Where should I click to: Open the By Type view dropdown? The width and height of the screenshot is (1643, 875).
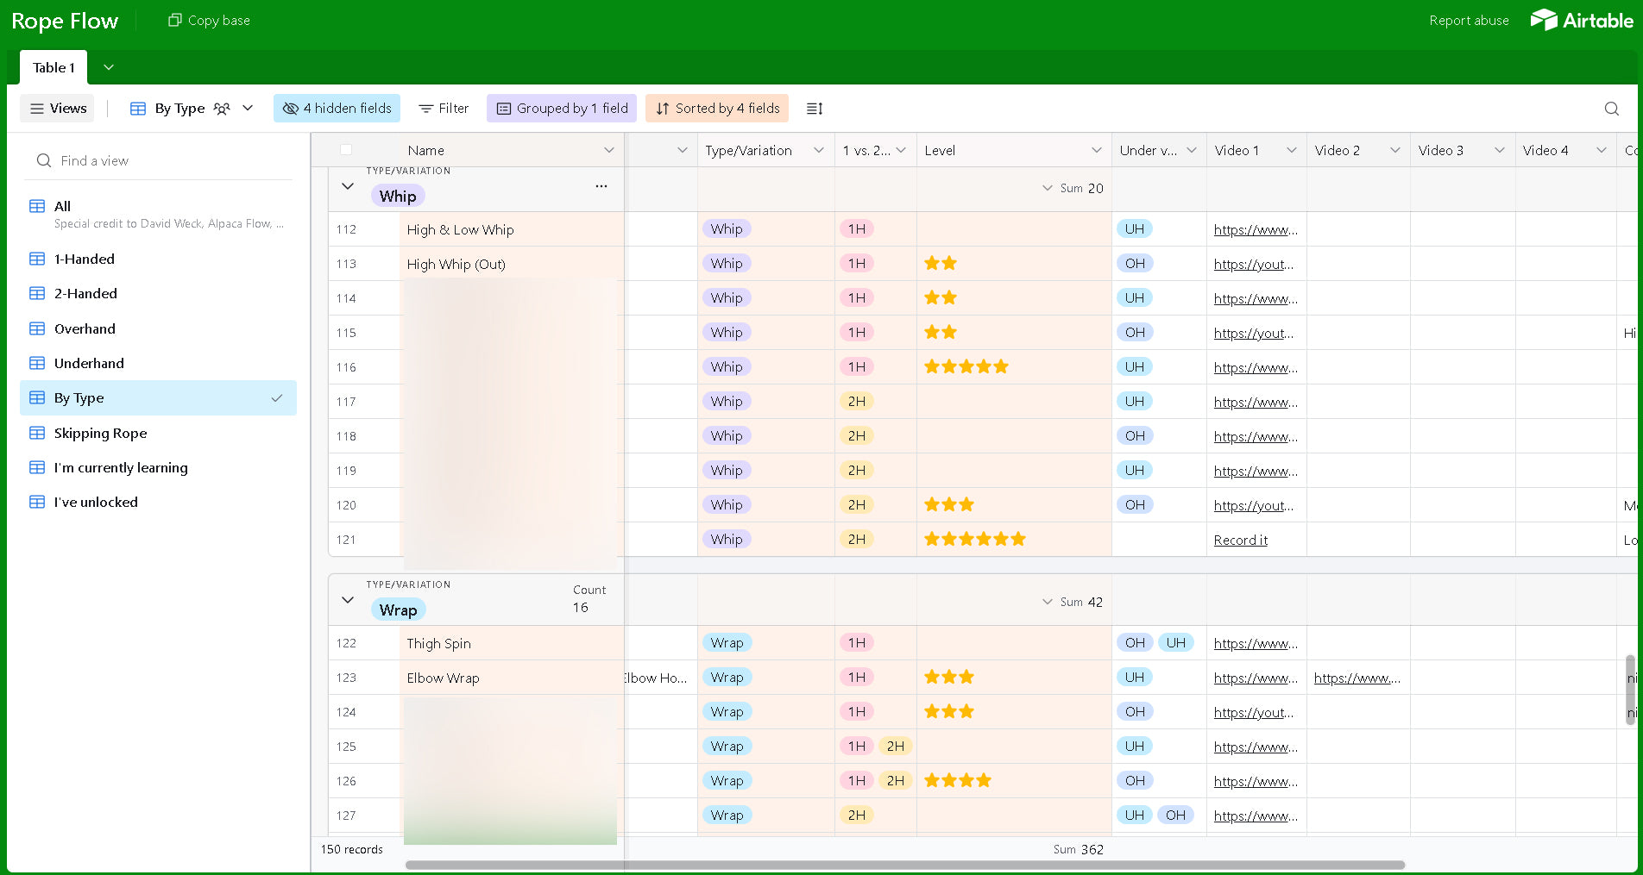192,108
